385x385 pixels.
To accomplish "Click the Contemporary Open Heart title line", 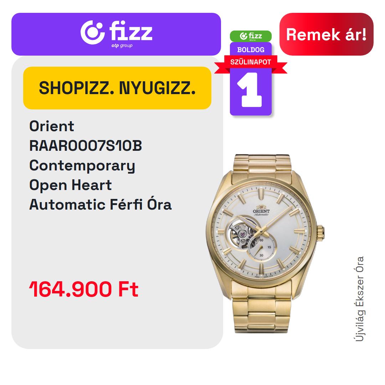I will point(82,175).
